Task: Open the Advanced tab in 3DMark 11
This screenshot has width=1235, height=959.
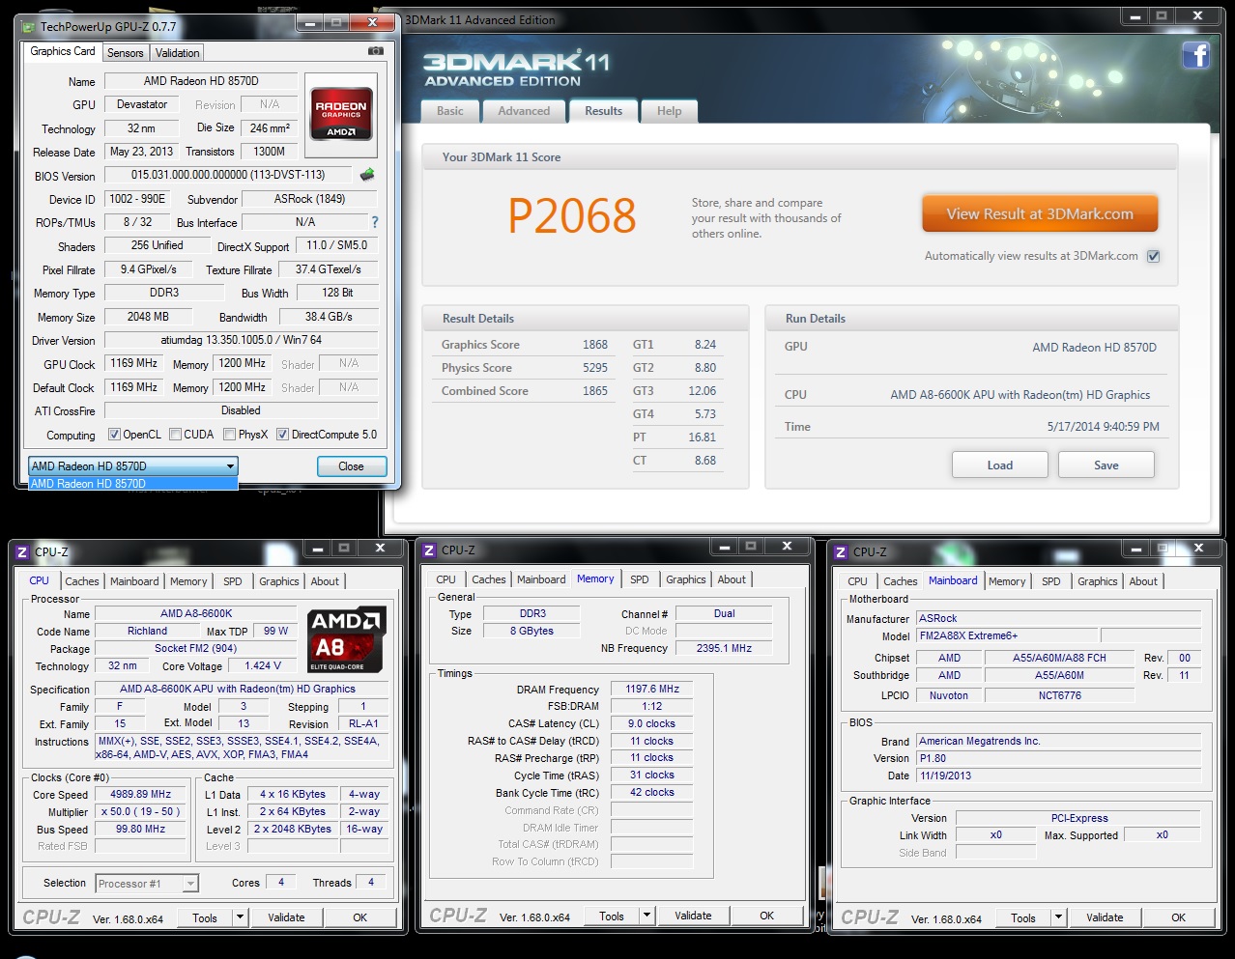Action: click(524, 111)
